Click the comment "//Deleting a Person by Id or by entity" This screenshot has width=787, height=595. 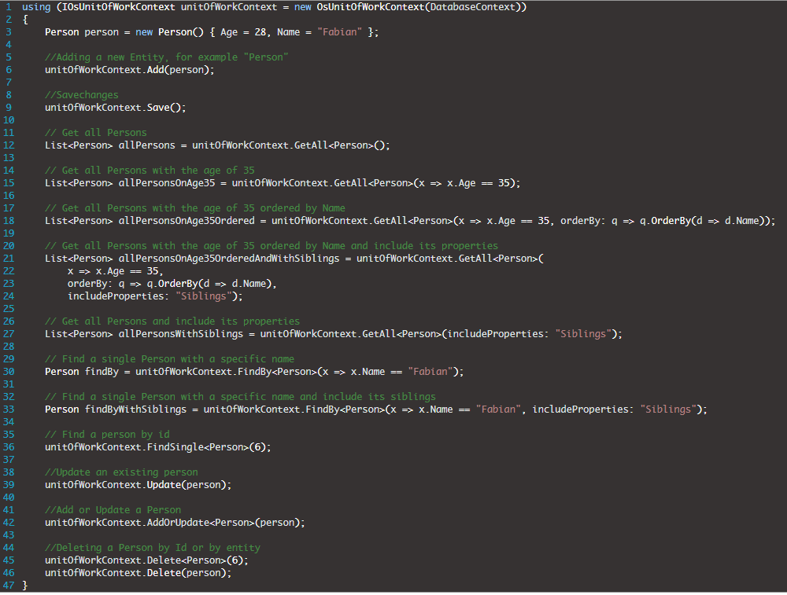click(153, 548)
